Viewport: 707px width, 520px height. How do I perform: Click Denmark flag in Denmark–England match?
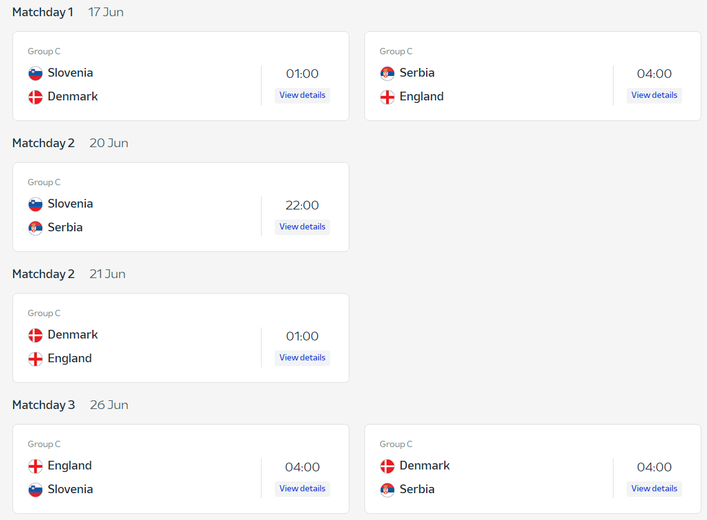pyautogui.click(x=36, y=335)
